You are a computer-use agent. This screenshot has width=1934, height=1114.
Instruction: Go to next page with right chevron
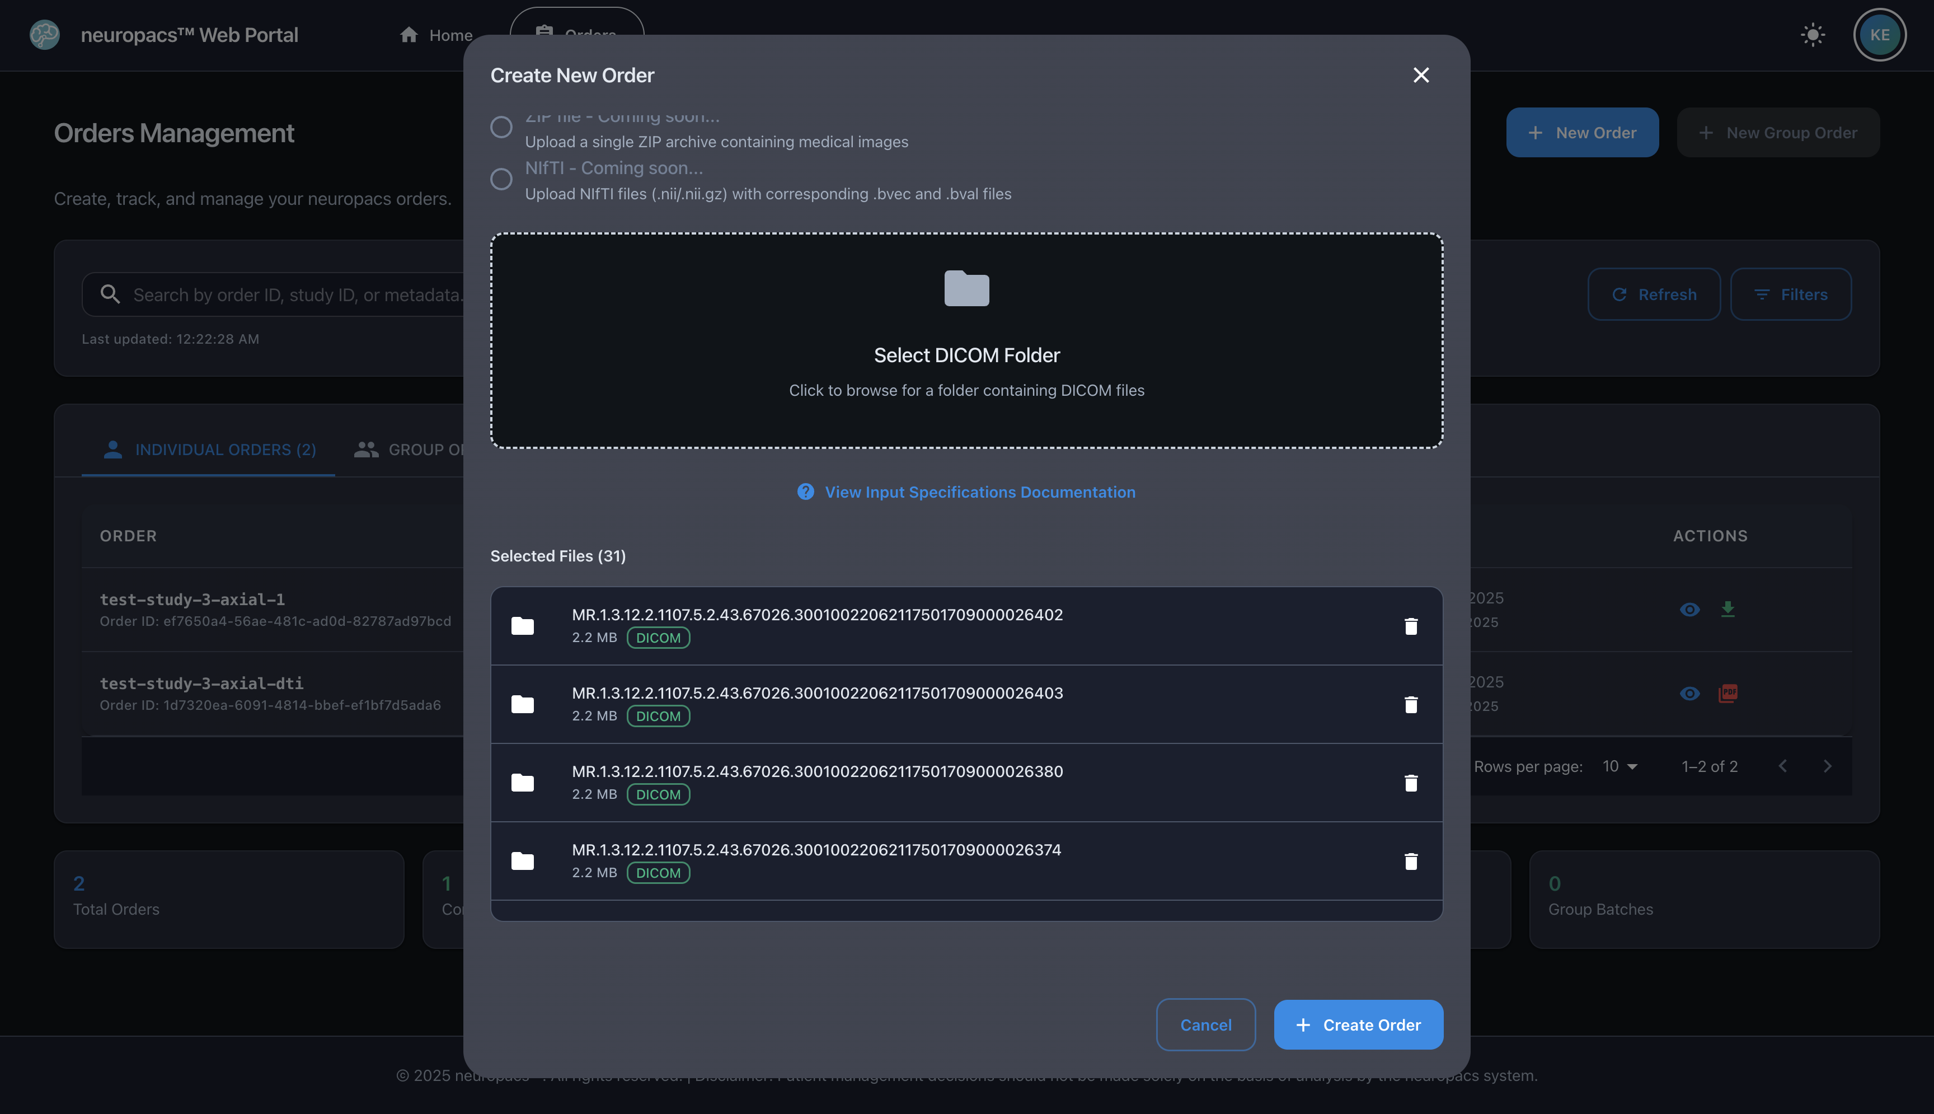[1828, 766]
